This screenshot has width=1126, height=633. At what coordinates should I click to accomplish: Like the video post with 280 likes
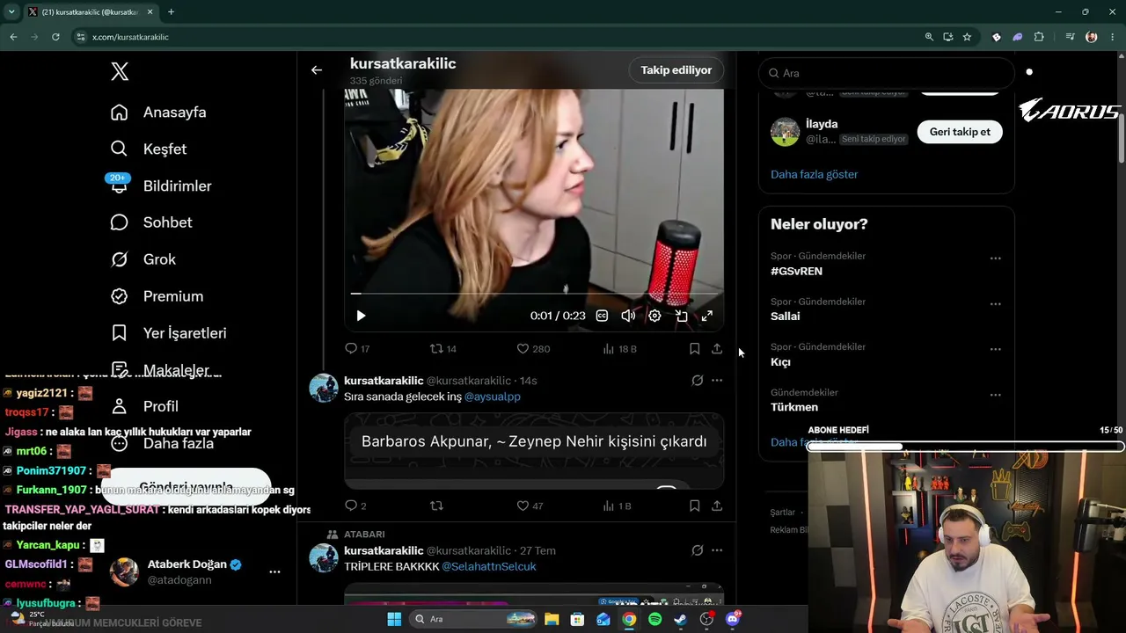click(533, 349)
